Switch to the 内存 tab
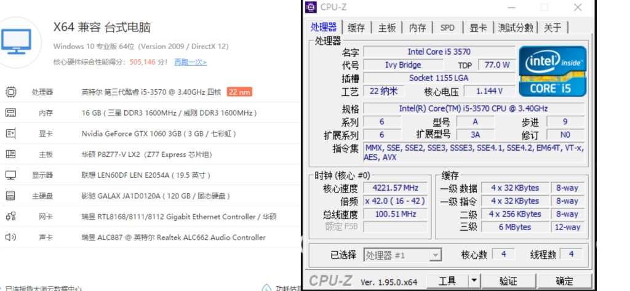Image resolution: width=630 pixels, height=291 pixels. coord(418,28)
